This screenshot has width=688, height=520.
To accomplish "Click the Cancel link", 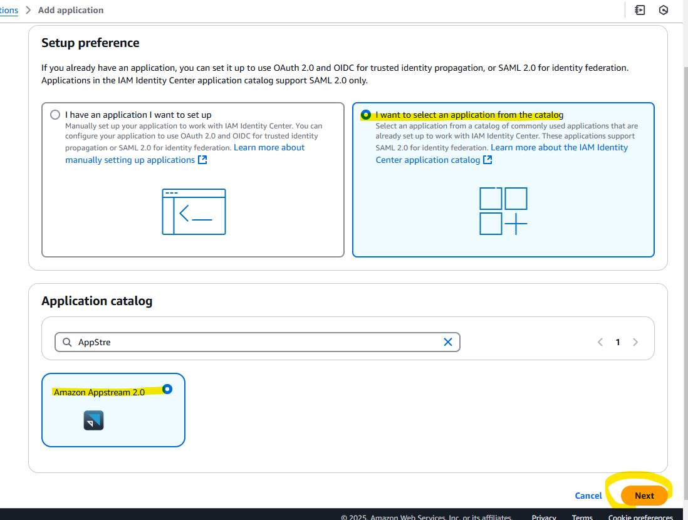I will pos(588,496).
